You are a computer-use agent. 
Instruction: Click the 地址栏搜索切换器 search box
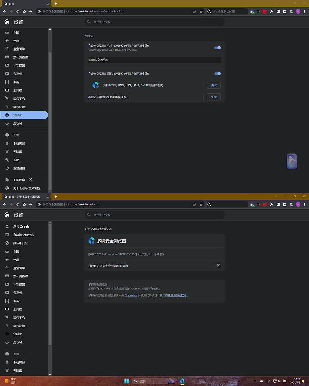(227, 11)
